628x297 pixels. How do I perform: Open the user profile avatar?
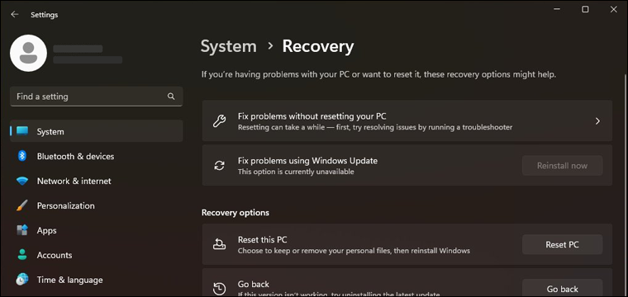(28, 53)
